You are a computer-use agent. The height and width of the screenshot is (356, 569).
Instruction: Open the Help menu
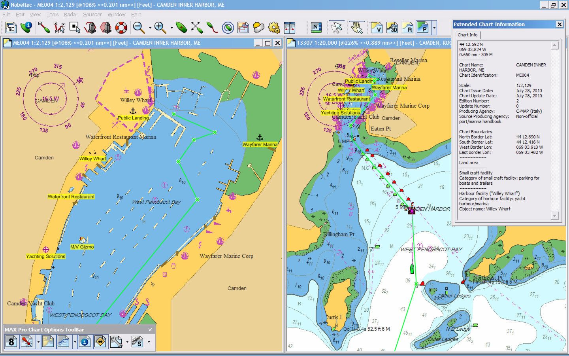coord(136,15)
